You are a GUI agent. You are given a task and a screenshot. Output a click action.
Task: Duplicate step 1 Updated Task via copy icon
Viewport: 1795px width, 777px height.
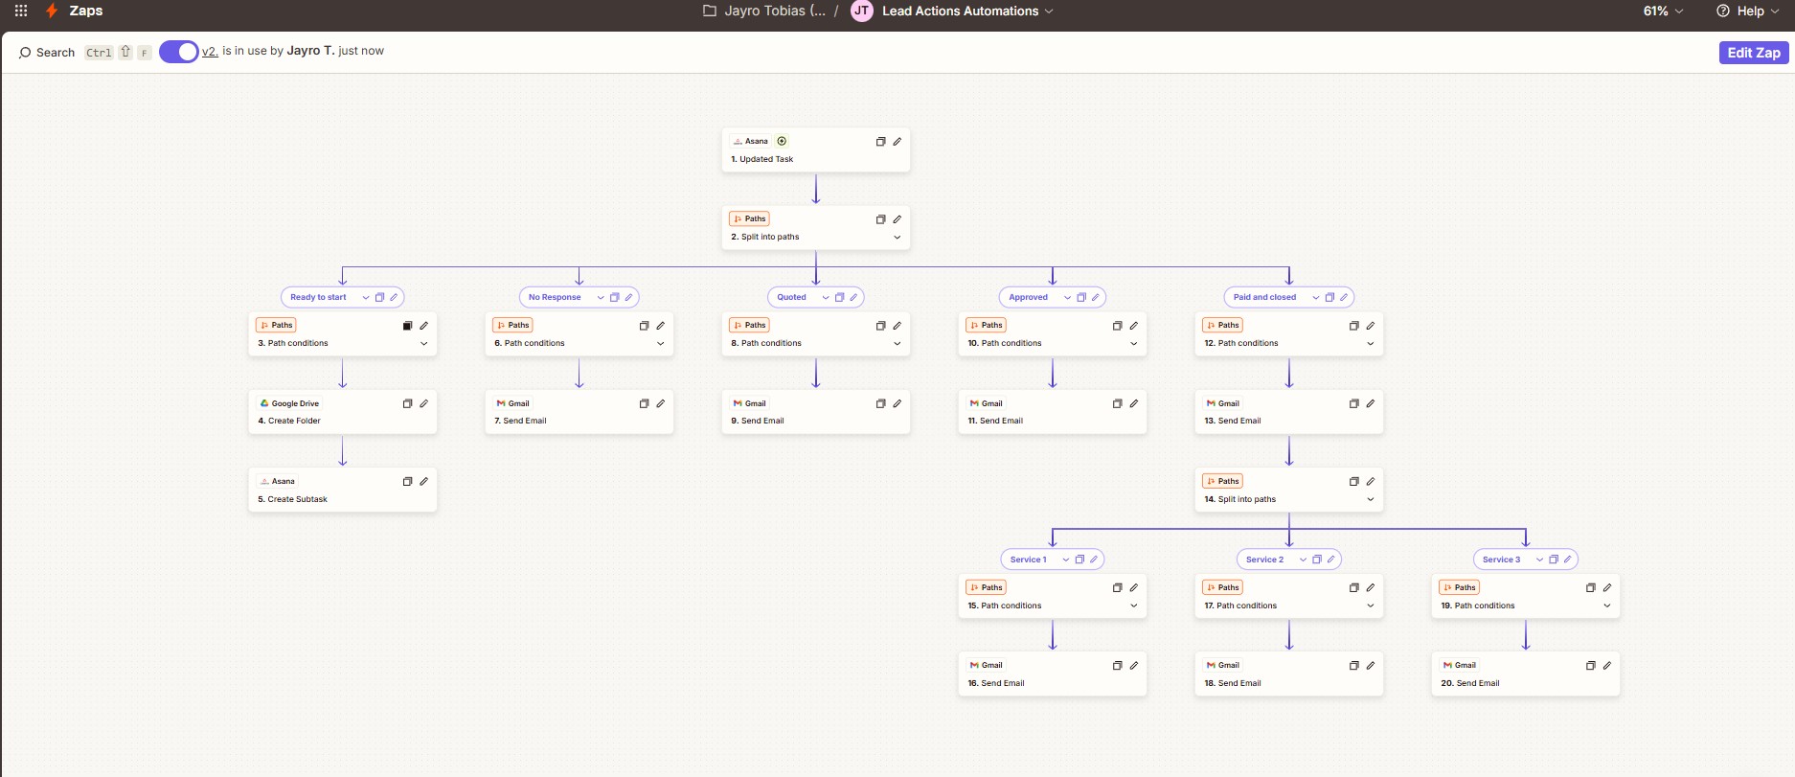coord(880,142)
